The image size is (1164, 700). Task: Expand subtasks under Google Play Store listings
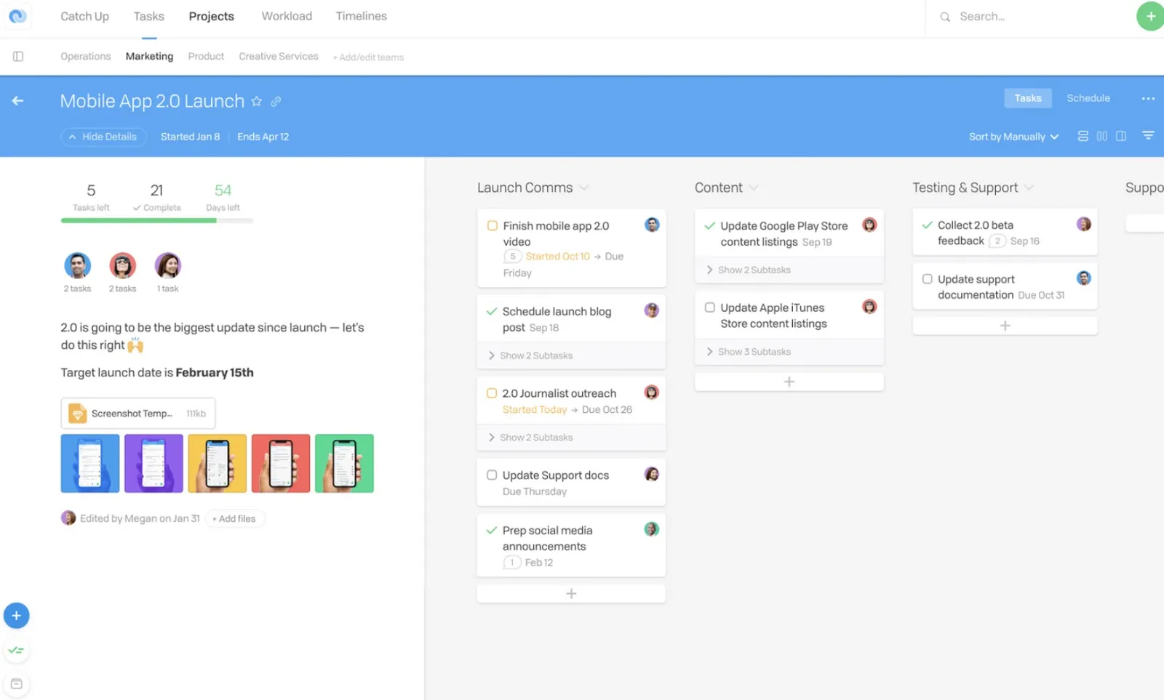click(x=789, y=270)
